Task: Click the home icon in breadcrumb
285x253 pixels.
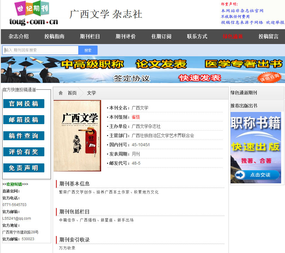Action: (61, 93)
